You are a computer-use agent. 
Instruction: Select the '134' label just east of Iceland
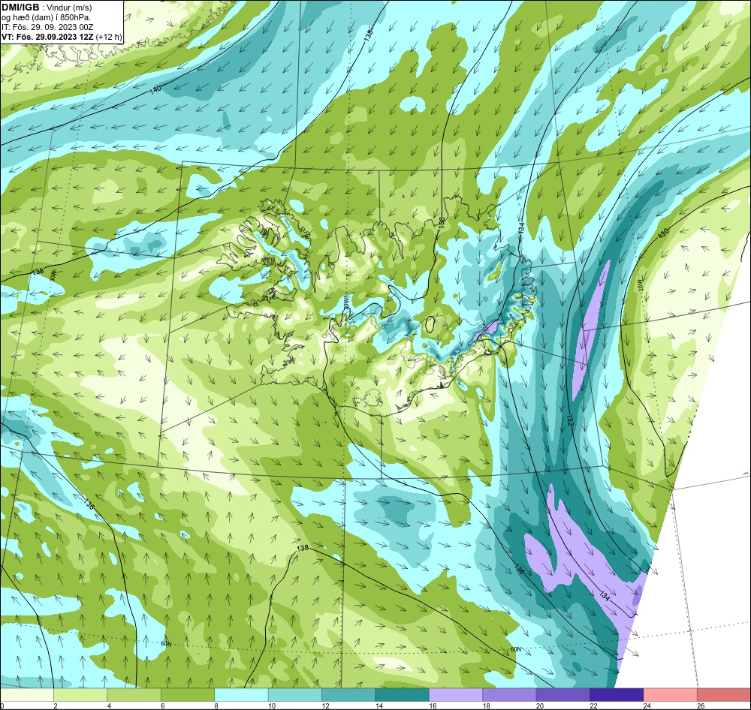(x=521, y=227)
